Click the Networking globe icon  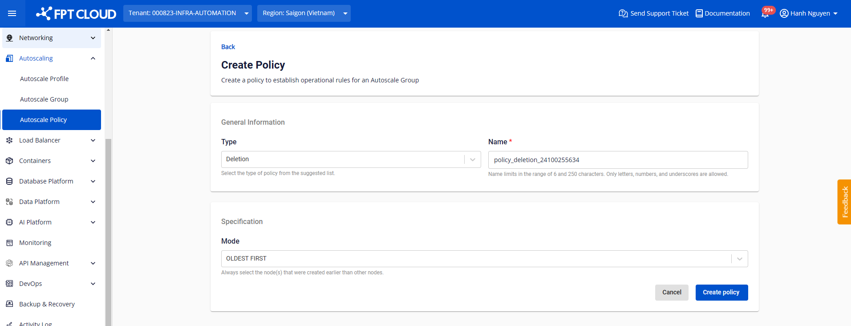9,38
